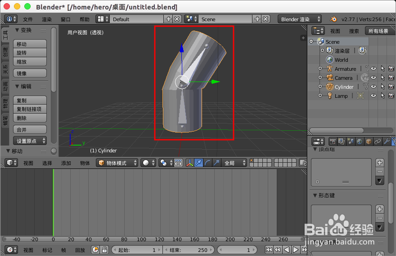Open the 所有场景 display mode dropdown
Viewport: 396px width, 256px height.
(x=380, y=31)
